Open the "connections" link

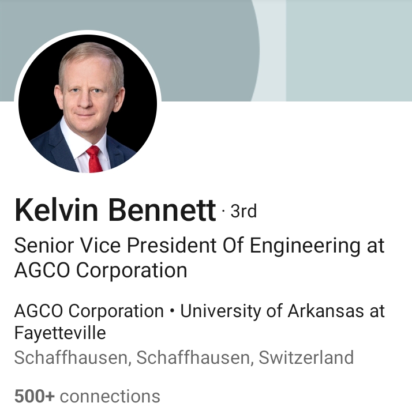[110, 396]
